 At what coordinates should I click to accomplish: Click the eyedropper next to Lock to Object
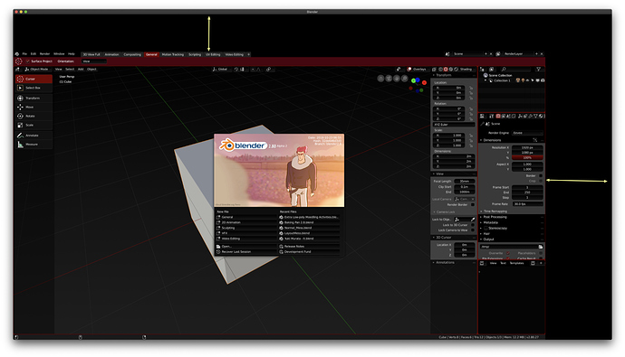[473, 220]
